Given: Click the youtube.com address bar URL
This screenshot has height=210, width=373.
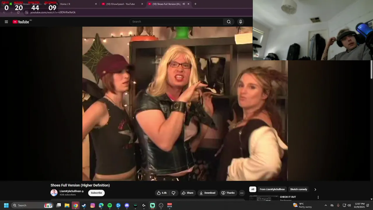Looking at the screenshot, I should (53, 12).
